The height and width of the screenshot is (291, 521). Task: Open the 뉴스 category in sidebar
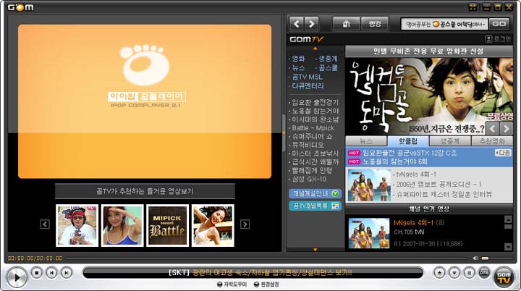[298, 68]
